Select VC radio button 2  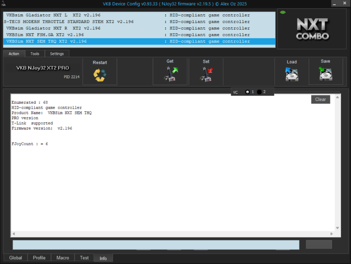[259, 92]
